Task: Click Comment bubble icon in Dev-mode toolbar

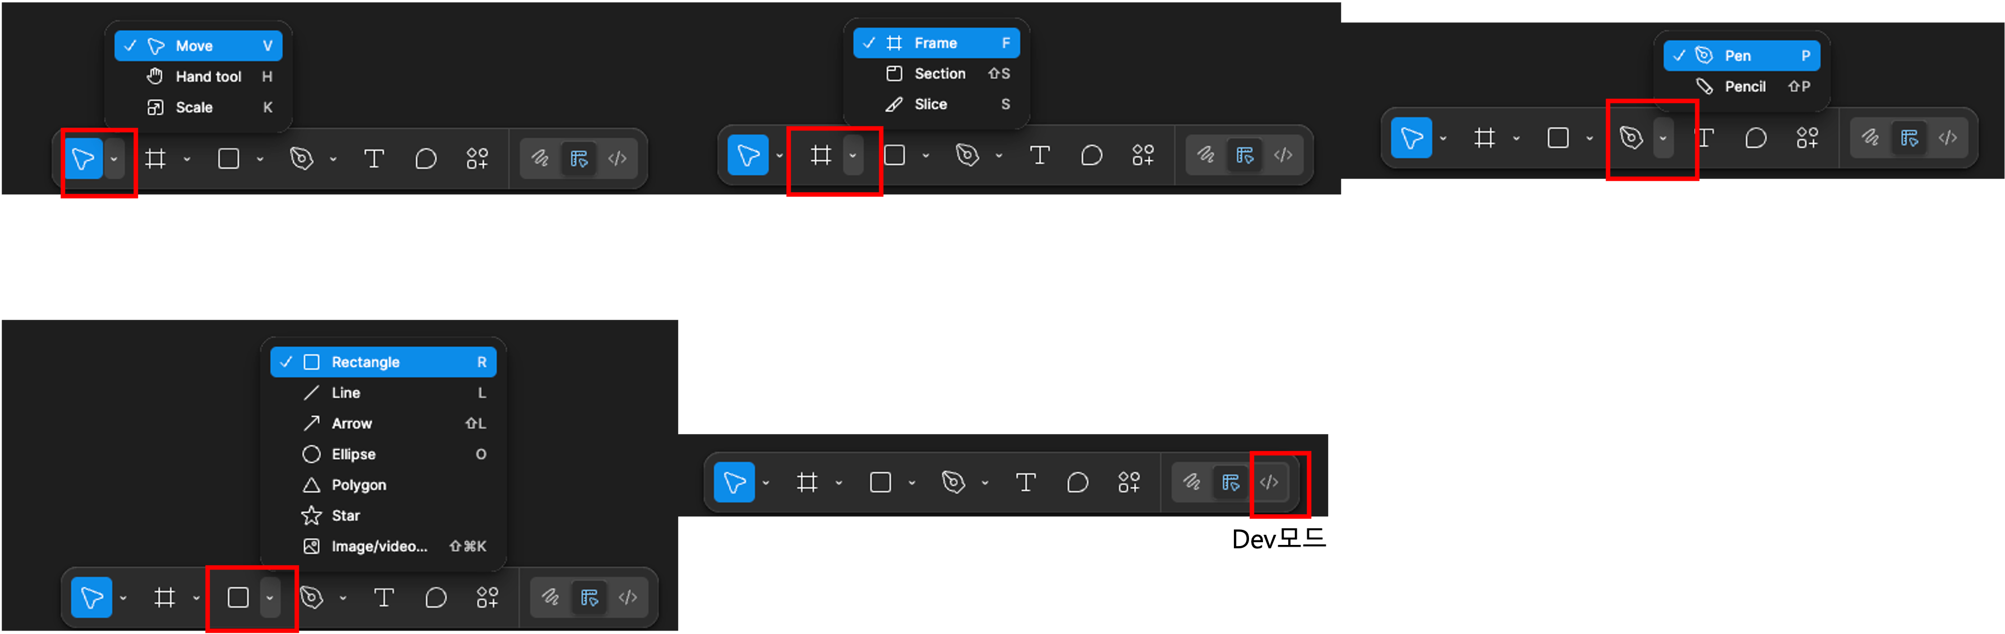Action: (1077, 482)
